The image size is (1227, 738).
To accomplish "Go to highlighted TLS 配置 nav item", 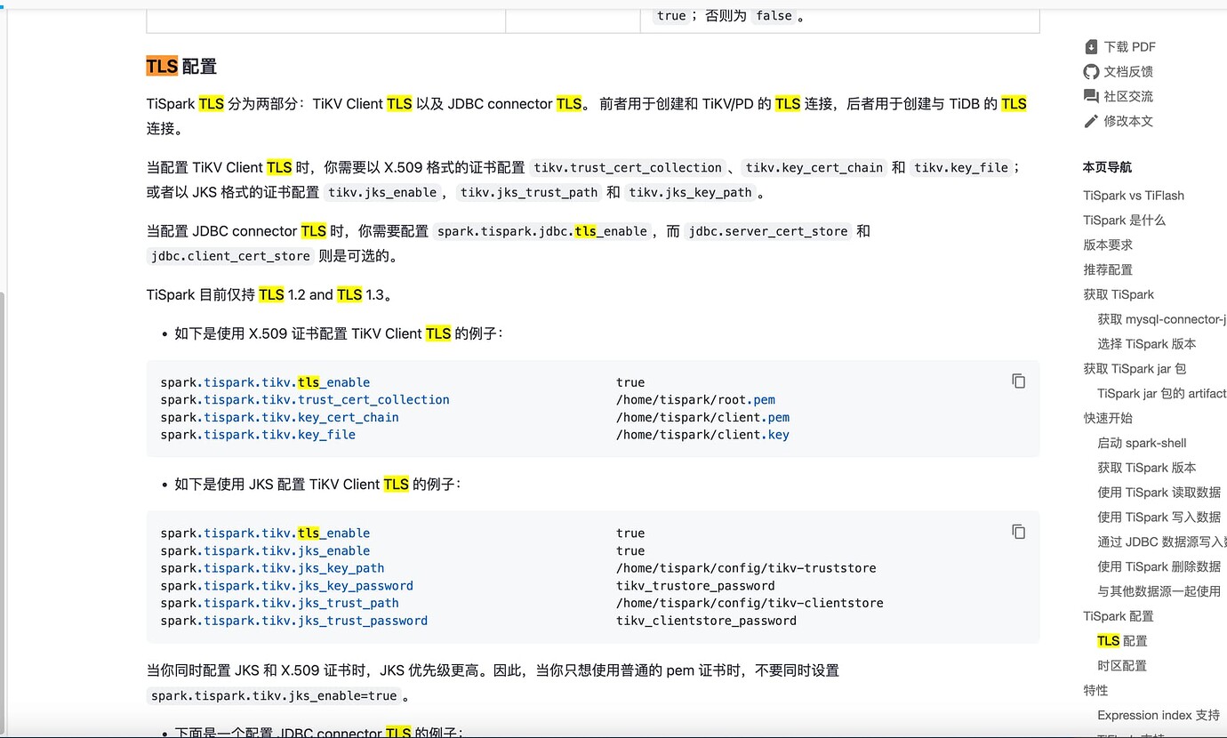I will [x=1122, y=641].
